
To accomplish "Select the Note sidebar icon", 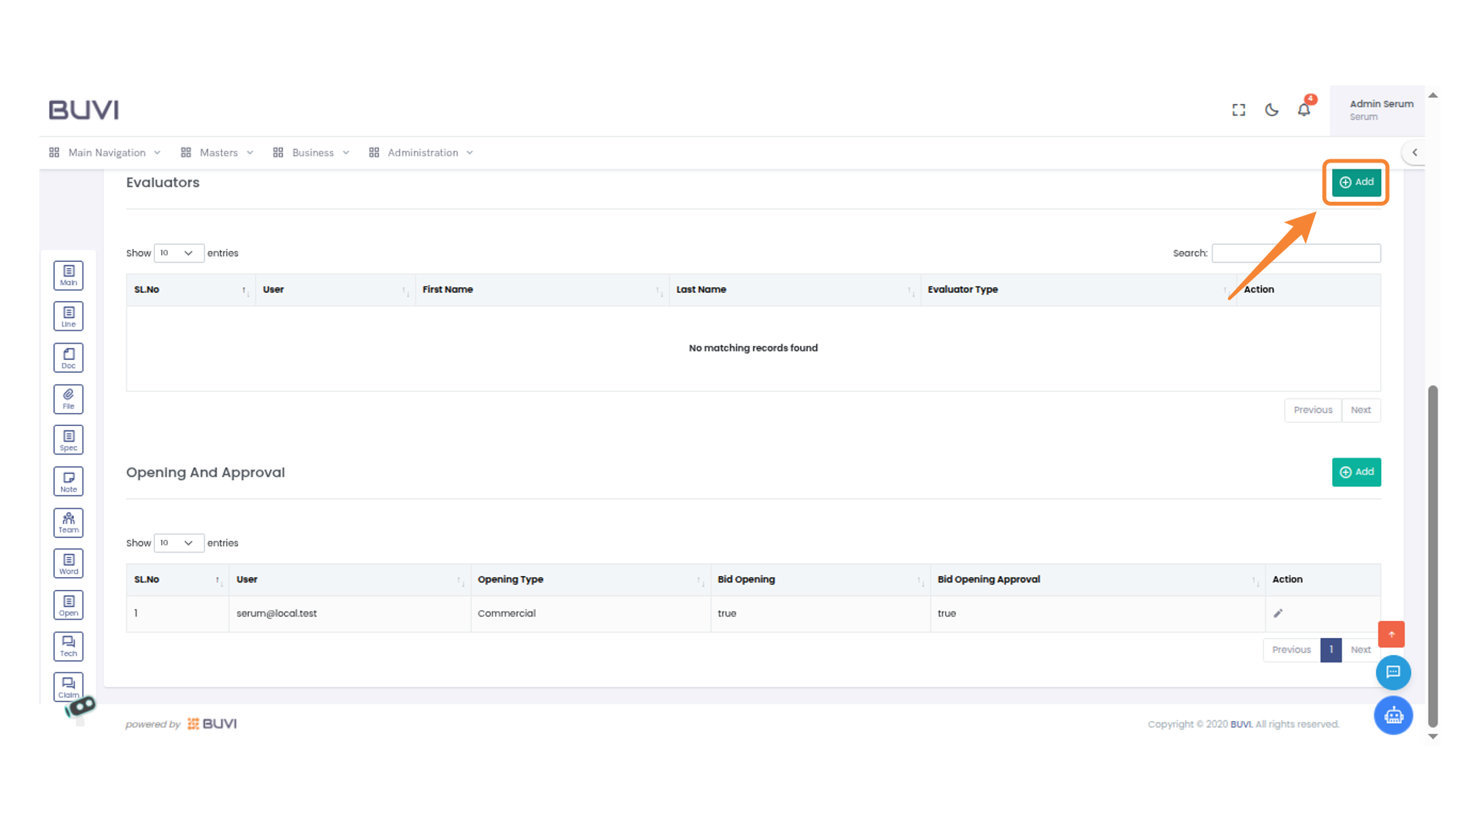I will 69,481.
